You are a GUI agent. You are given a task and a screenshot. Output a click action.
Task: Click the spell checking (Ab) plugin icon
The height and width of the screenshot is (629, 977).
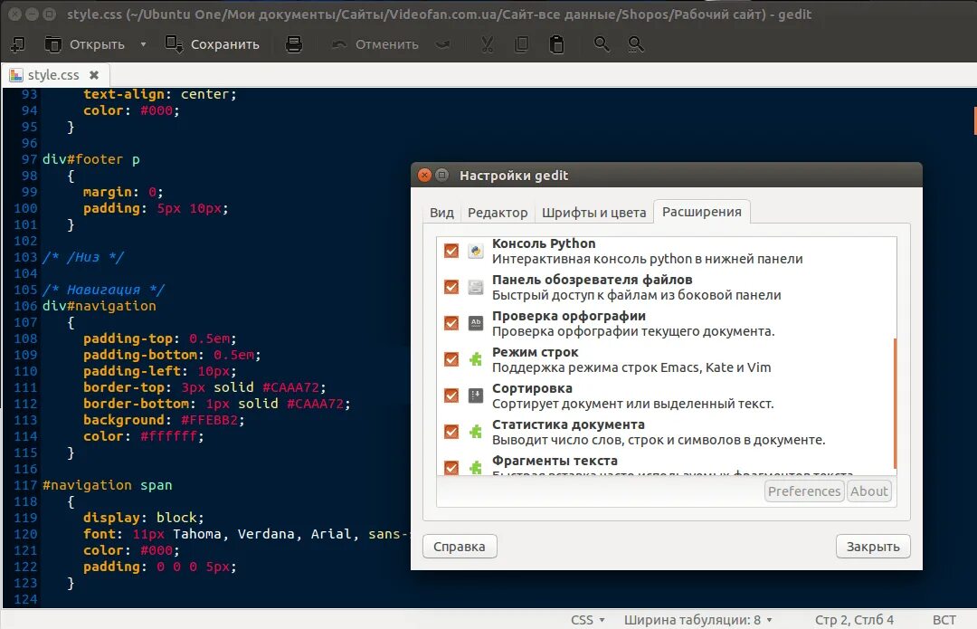pos(476,320)
